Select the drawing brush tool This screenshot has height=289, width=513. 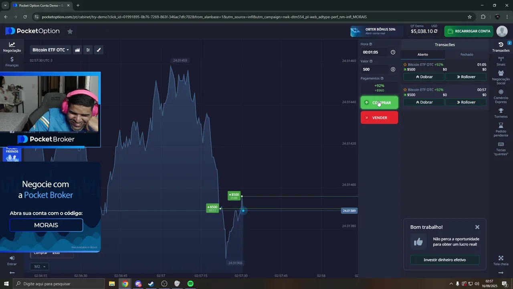(x=99, y=50)
